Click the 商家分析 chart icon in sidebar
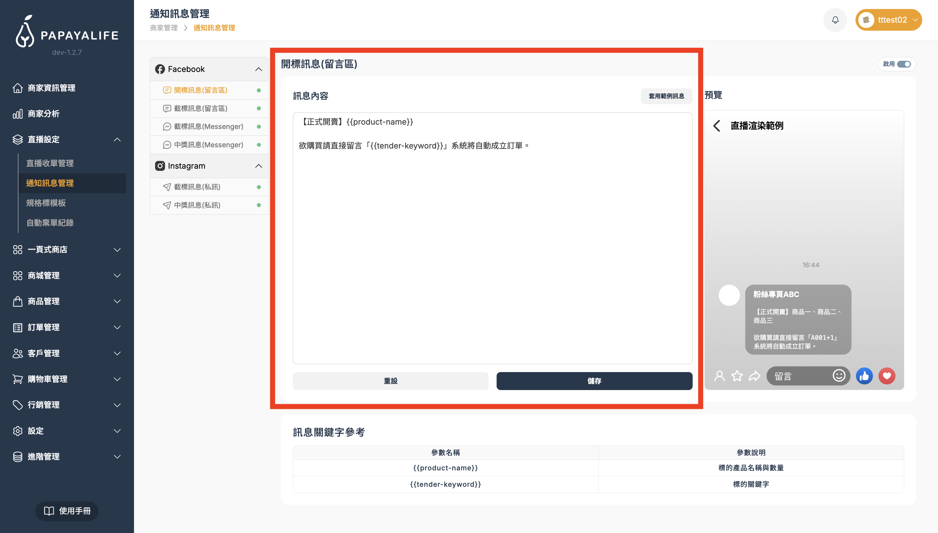The image size is (938, 533). pos(18,114)
